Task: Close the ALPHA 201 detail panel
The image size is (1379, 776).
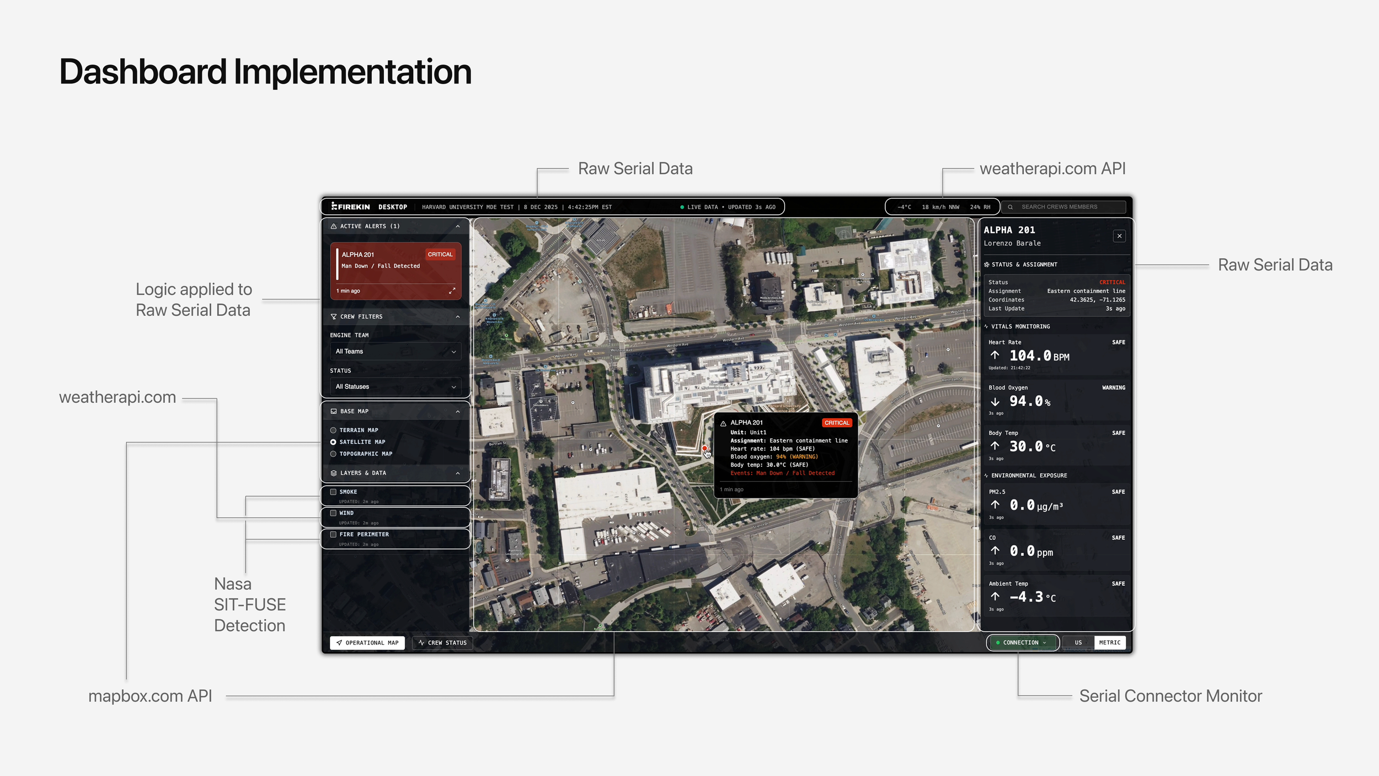Action: tap(1119, 236)
